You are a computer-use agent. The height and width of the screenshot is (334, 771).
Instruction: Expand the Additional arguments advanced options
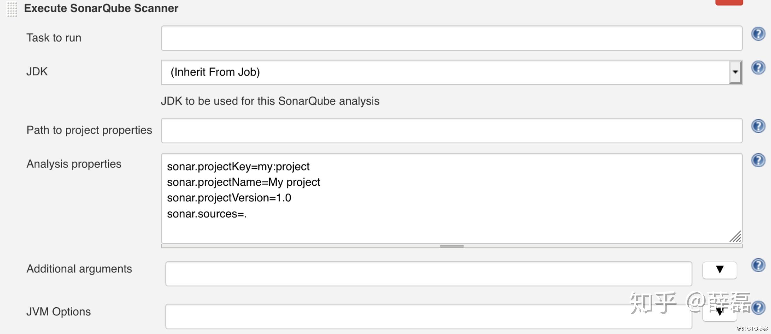point(720,270)
